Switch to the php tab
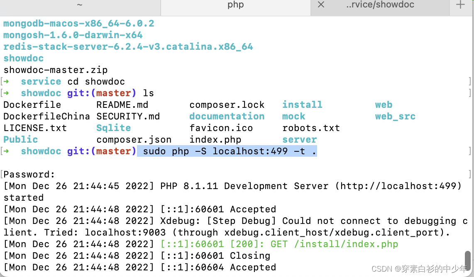474x277 pixels. point(235,5)
